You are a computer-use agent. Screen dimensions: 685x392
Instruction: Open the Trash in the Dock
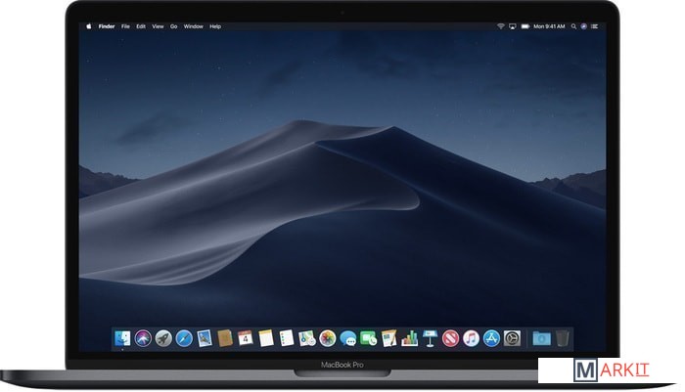pyautogui.click(x=563, y=338)
